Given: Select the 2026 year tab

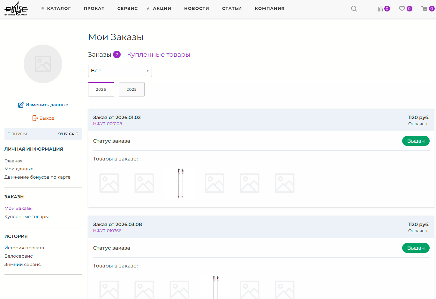Looking at the screenshot, I should pyautogui.click(x=101, y=89).
